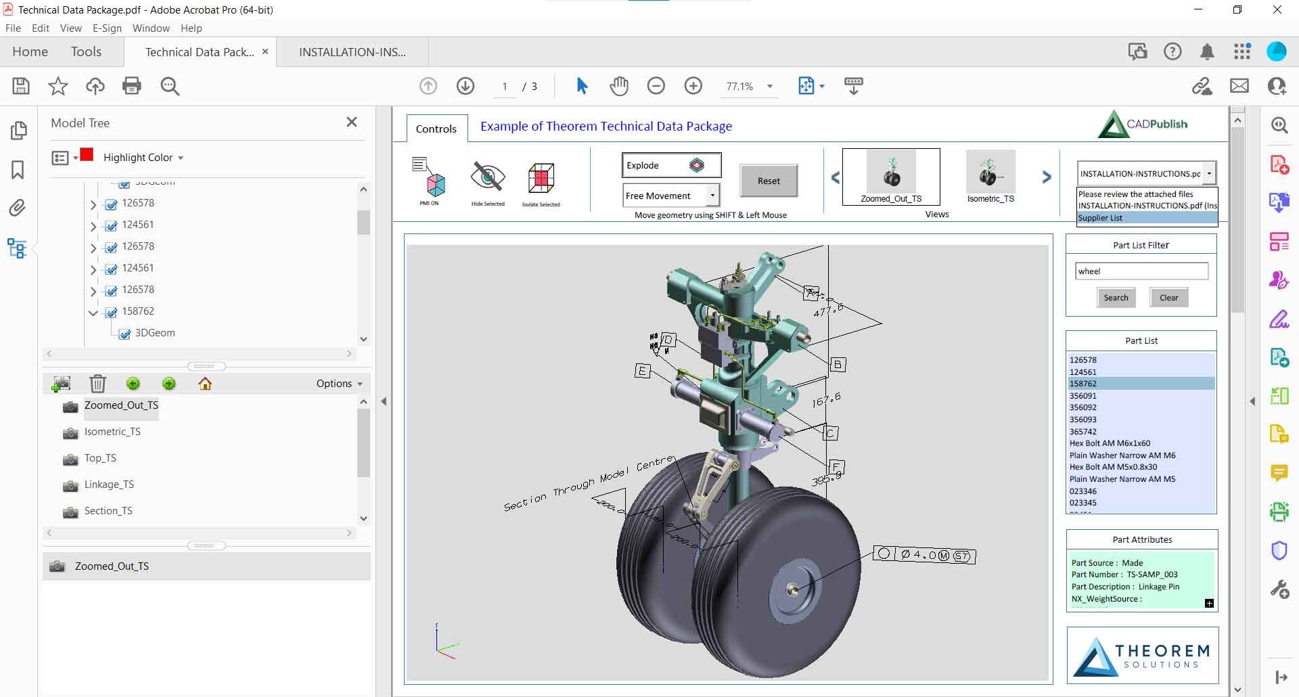Open the Free Movement dropdown
The height and width of the screenshot is (697, 1299).
click(712, 195)
